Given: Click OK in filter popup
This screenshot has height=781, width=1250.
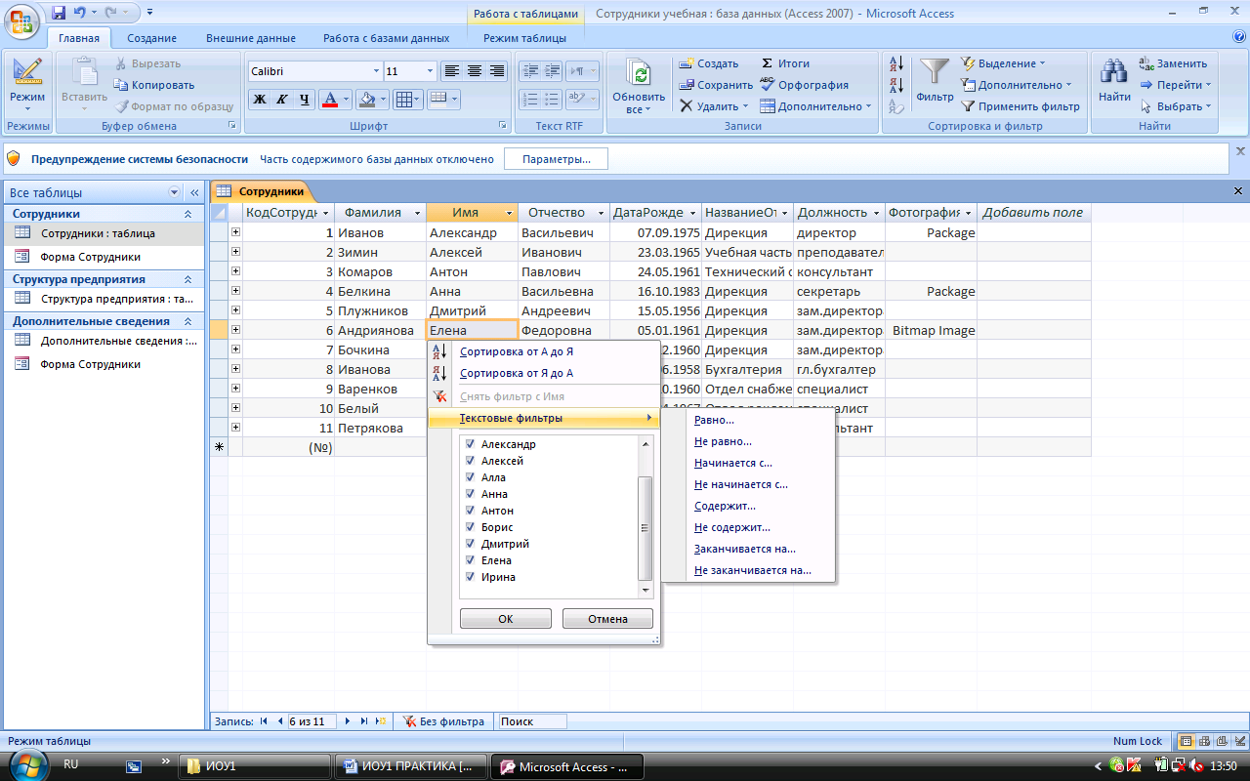Looking at the screenshot, I should pos(505,619).
